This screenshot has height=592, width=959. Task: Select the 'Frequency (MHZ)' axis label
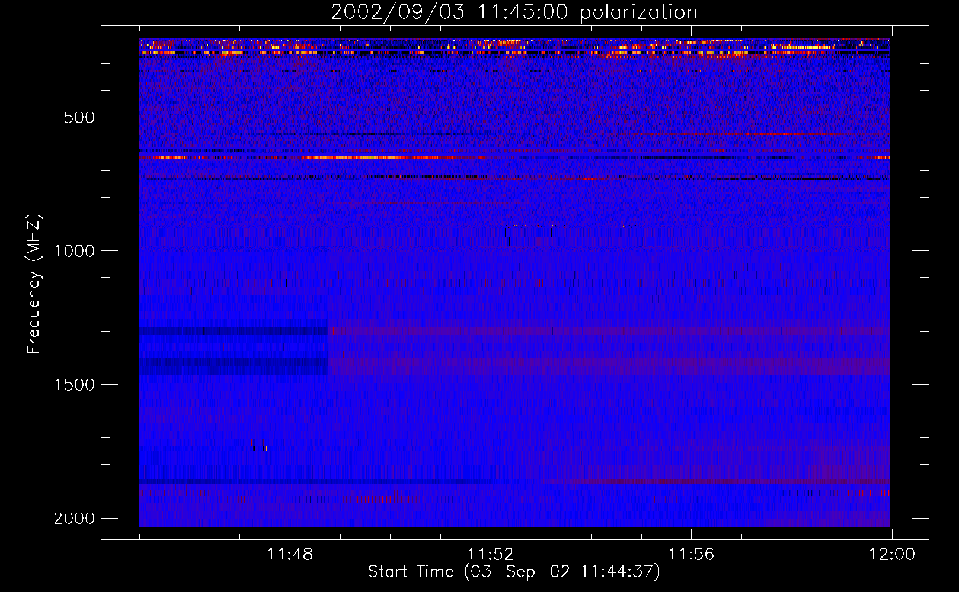(x=34, y=284)
